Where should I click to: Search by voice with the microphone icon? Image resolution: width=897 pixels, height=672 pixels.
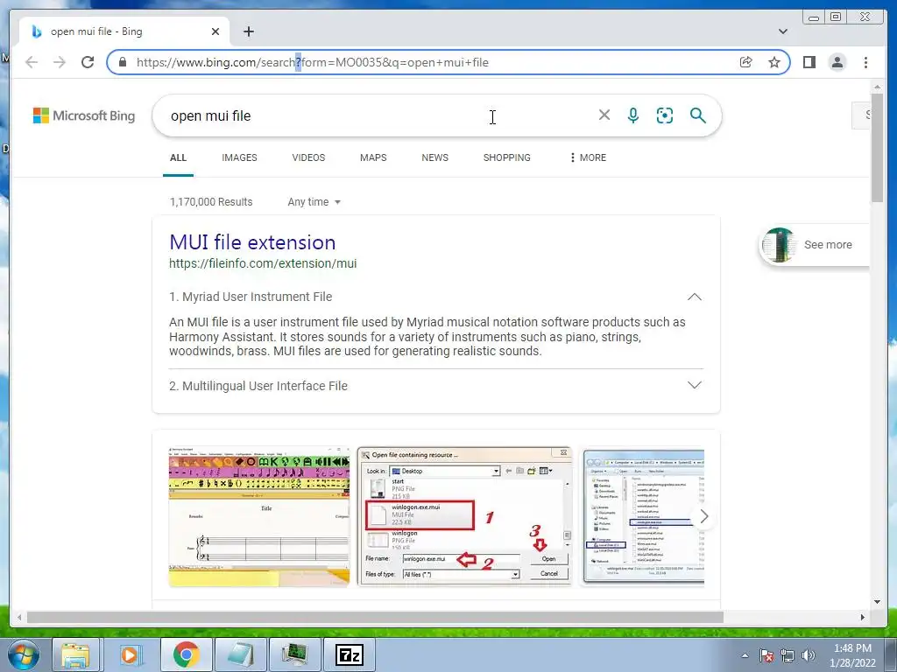633,115
